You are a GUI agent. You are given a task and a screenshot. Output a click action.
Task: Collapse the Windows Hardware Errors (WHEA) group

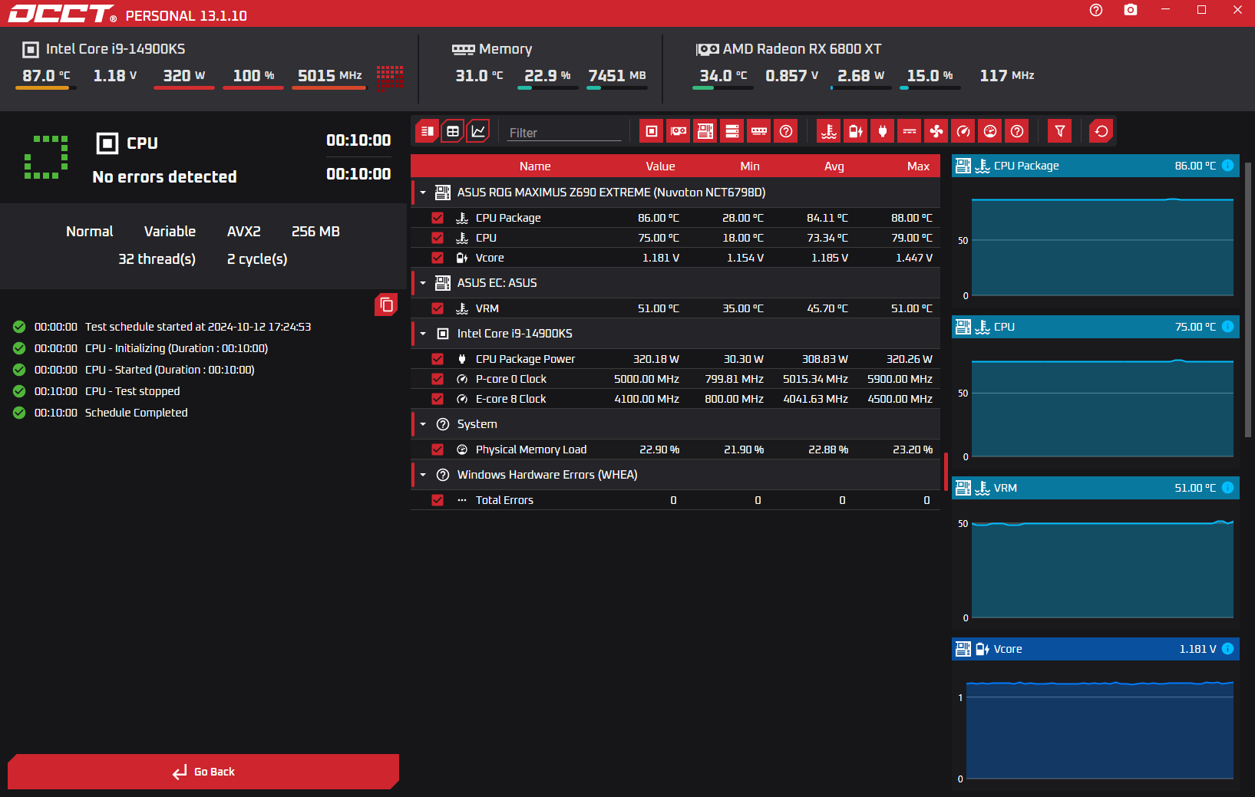pos(423,475)
